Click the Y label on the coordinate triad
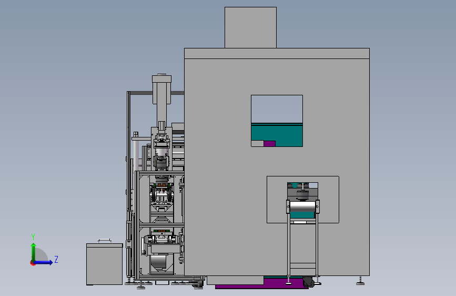The image size is (456, 296). (33, 236)
